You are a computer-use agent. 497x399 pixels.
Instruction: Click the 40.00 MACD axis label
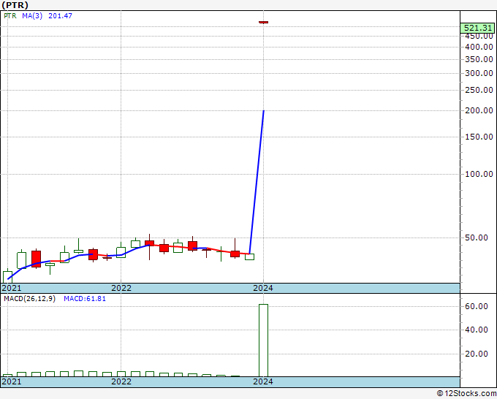pyautogui.click(x=477, y=330)
